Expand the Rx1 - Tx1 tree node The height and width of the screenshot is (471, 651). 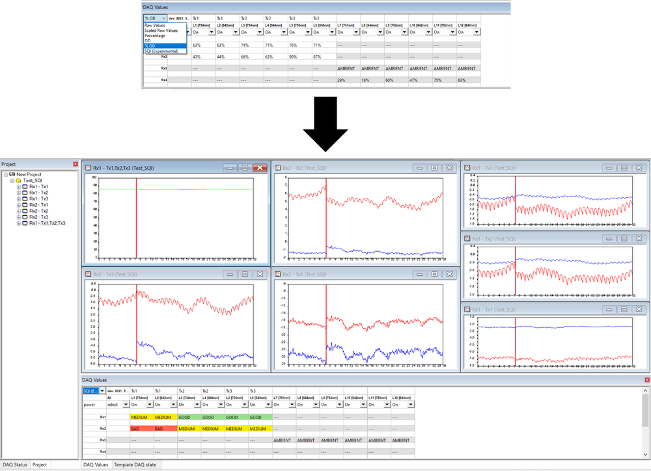tap(18, 187)
